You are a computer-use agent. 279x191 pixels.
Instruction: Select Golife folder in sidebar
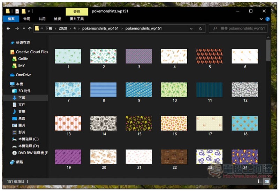pyautogui.click(x=20, y=59)
